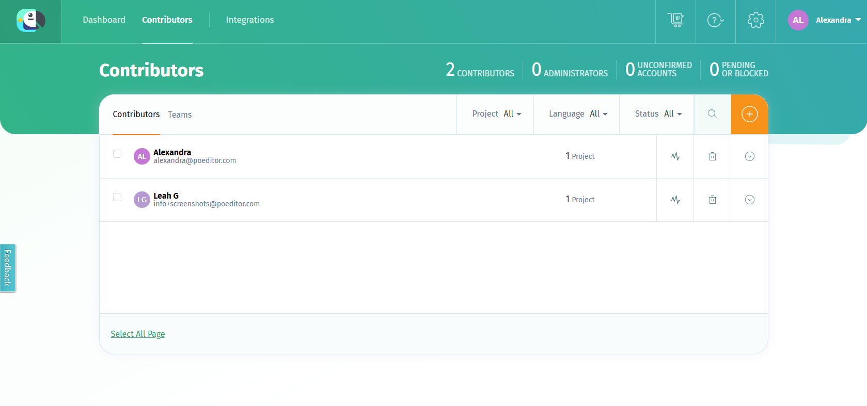Image resolution: width=867 pixels, height=406 pixels.
Task: Expand the Status filter dropdown
Action: point(658,114)
